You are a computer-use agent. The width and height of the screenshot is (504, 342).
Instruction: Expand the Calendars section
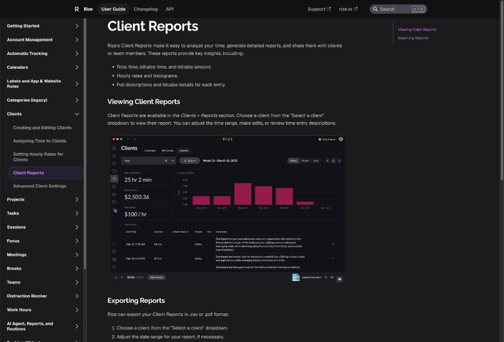(43, 68)
